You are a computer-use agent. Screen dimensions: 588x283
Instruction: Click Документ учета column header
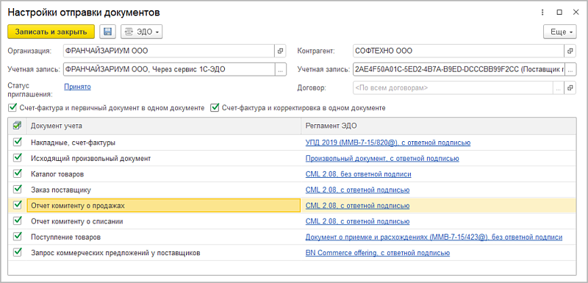[x=163, y=126]
